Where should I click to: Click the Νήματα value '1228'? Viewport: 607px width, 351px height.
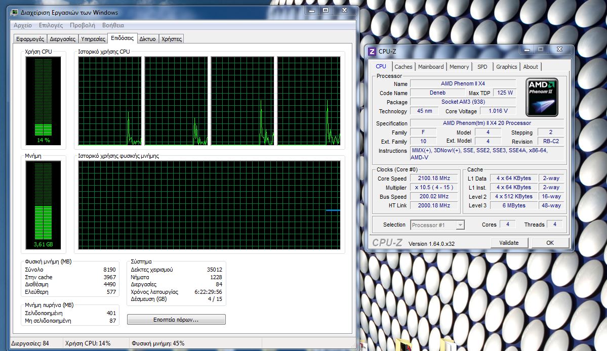click(x=216, y=277)
